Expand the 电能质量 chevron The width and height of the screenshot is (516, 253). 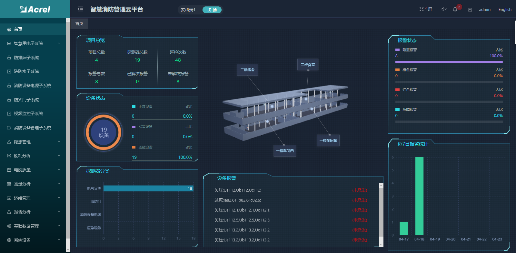tap(59, 169)
